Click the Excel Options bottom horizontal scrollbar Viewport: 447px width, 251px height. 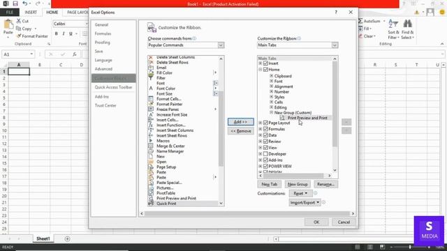pyautogui.click(x=247, y=213)
